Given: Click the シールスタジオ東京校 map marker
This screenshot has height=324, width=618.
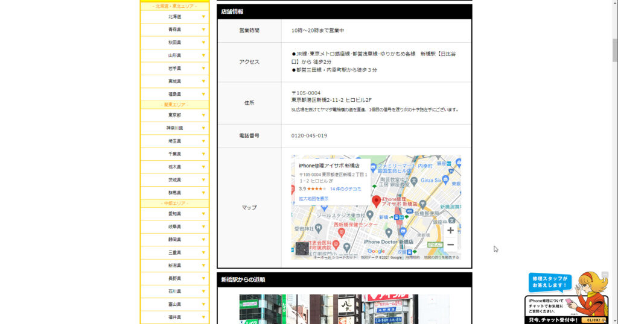Looking at the screenshot, I should tap(370, 216).
